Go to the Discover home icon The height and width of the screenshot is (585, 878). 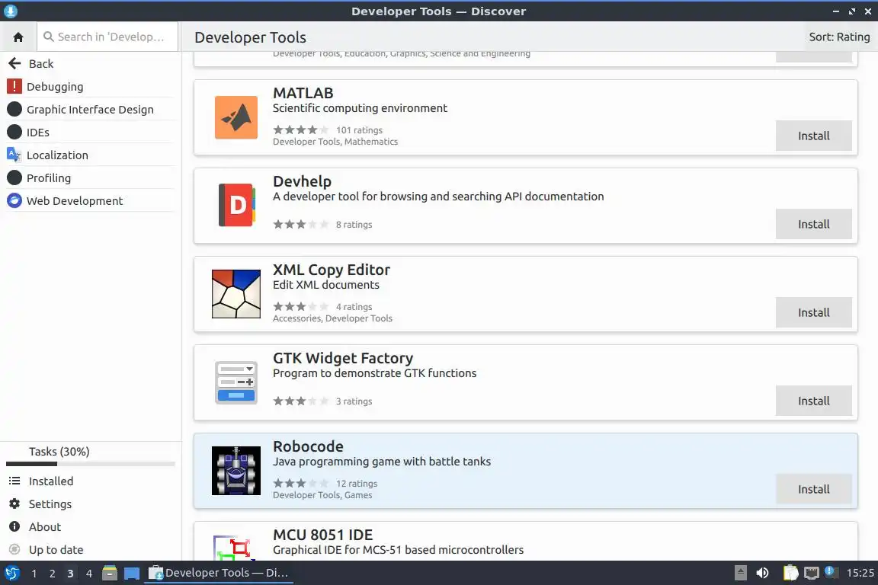coord(18,37)
